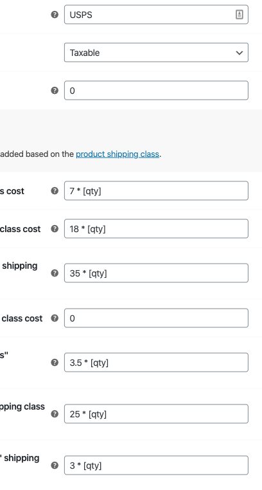Expand the Taxable dropdown chevron arrow
Screen dimensions: 262x490
click(240, 53)
